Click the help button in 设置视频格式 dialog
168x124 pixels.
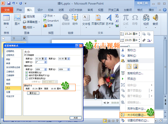pyautogui.click(x=77, y=46)
